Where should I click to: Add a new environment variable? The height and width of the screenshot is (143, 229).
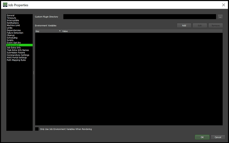click(184, 25)
